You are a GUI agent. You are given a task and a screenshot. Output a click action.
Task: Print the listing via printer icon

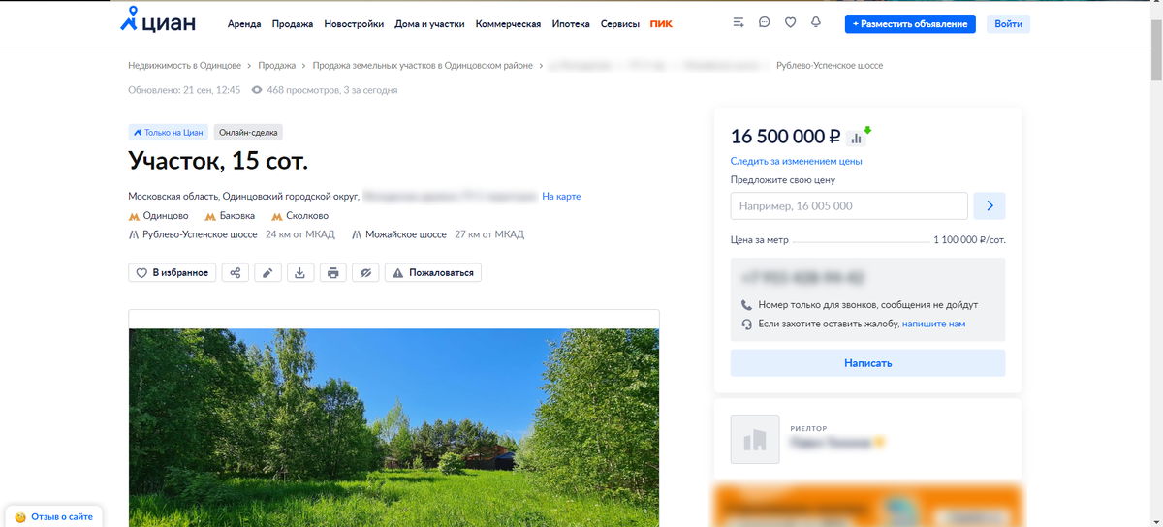click(332, 273)
